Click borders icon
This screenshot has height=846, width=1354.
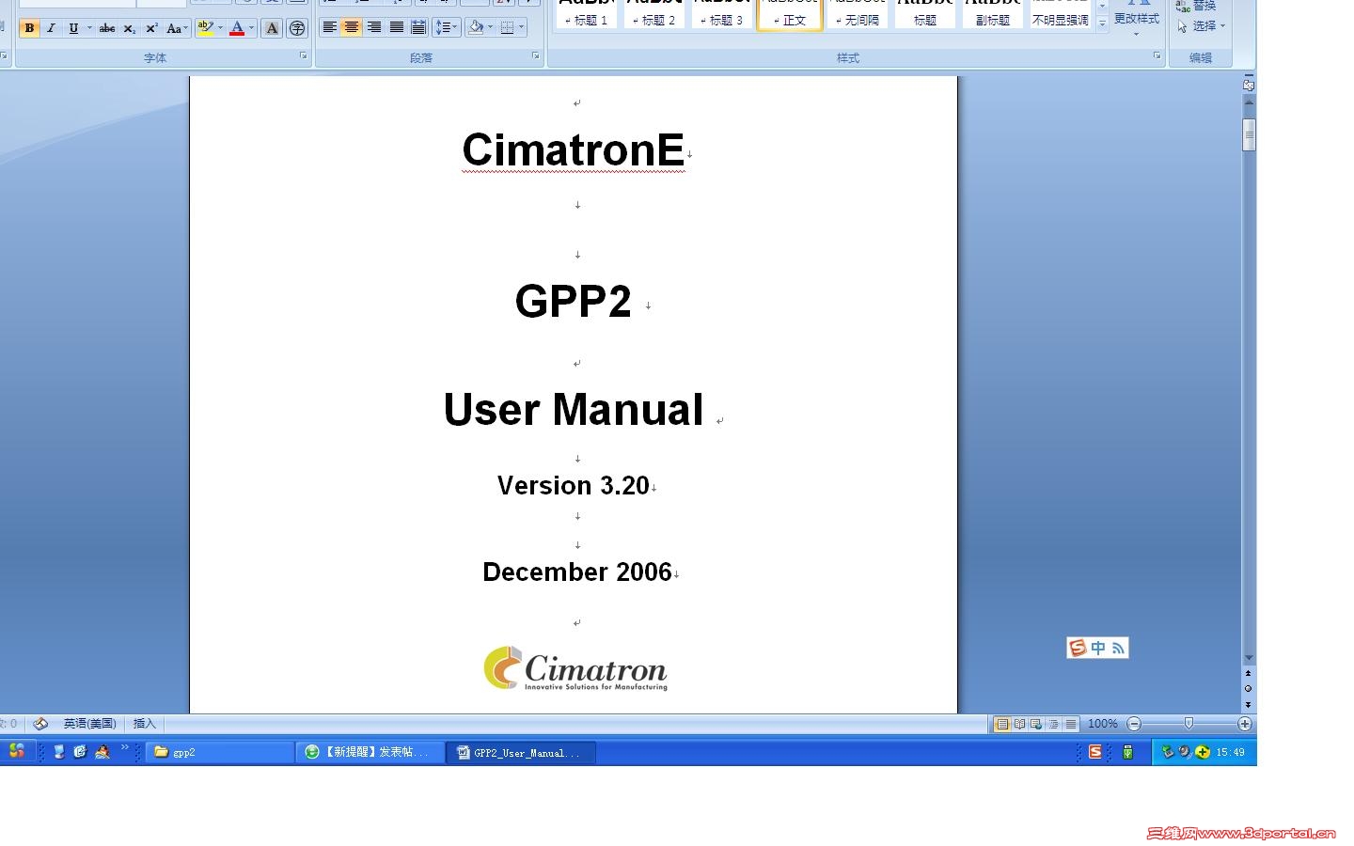507,27
